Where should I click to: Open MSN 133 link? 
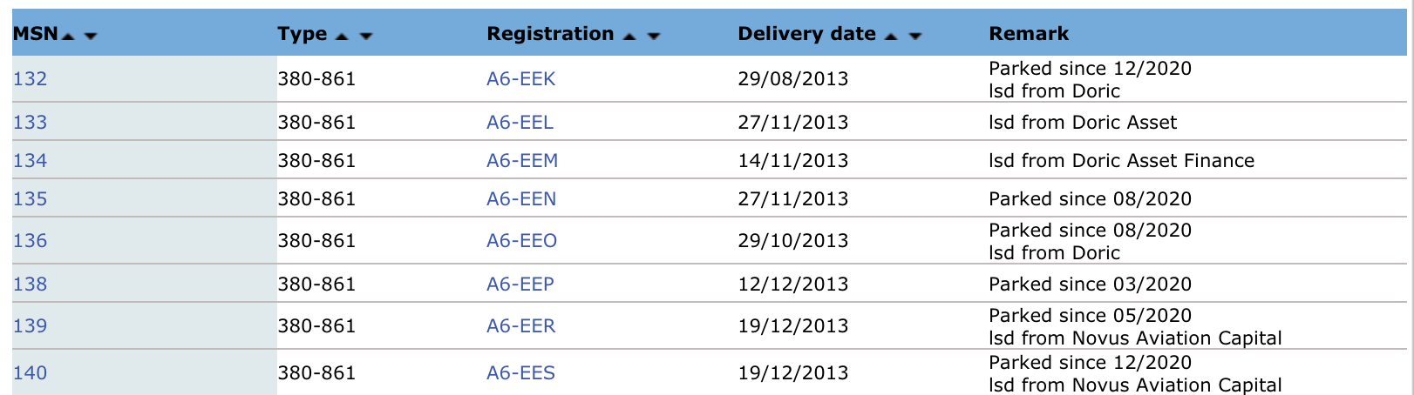coord(30,123)
